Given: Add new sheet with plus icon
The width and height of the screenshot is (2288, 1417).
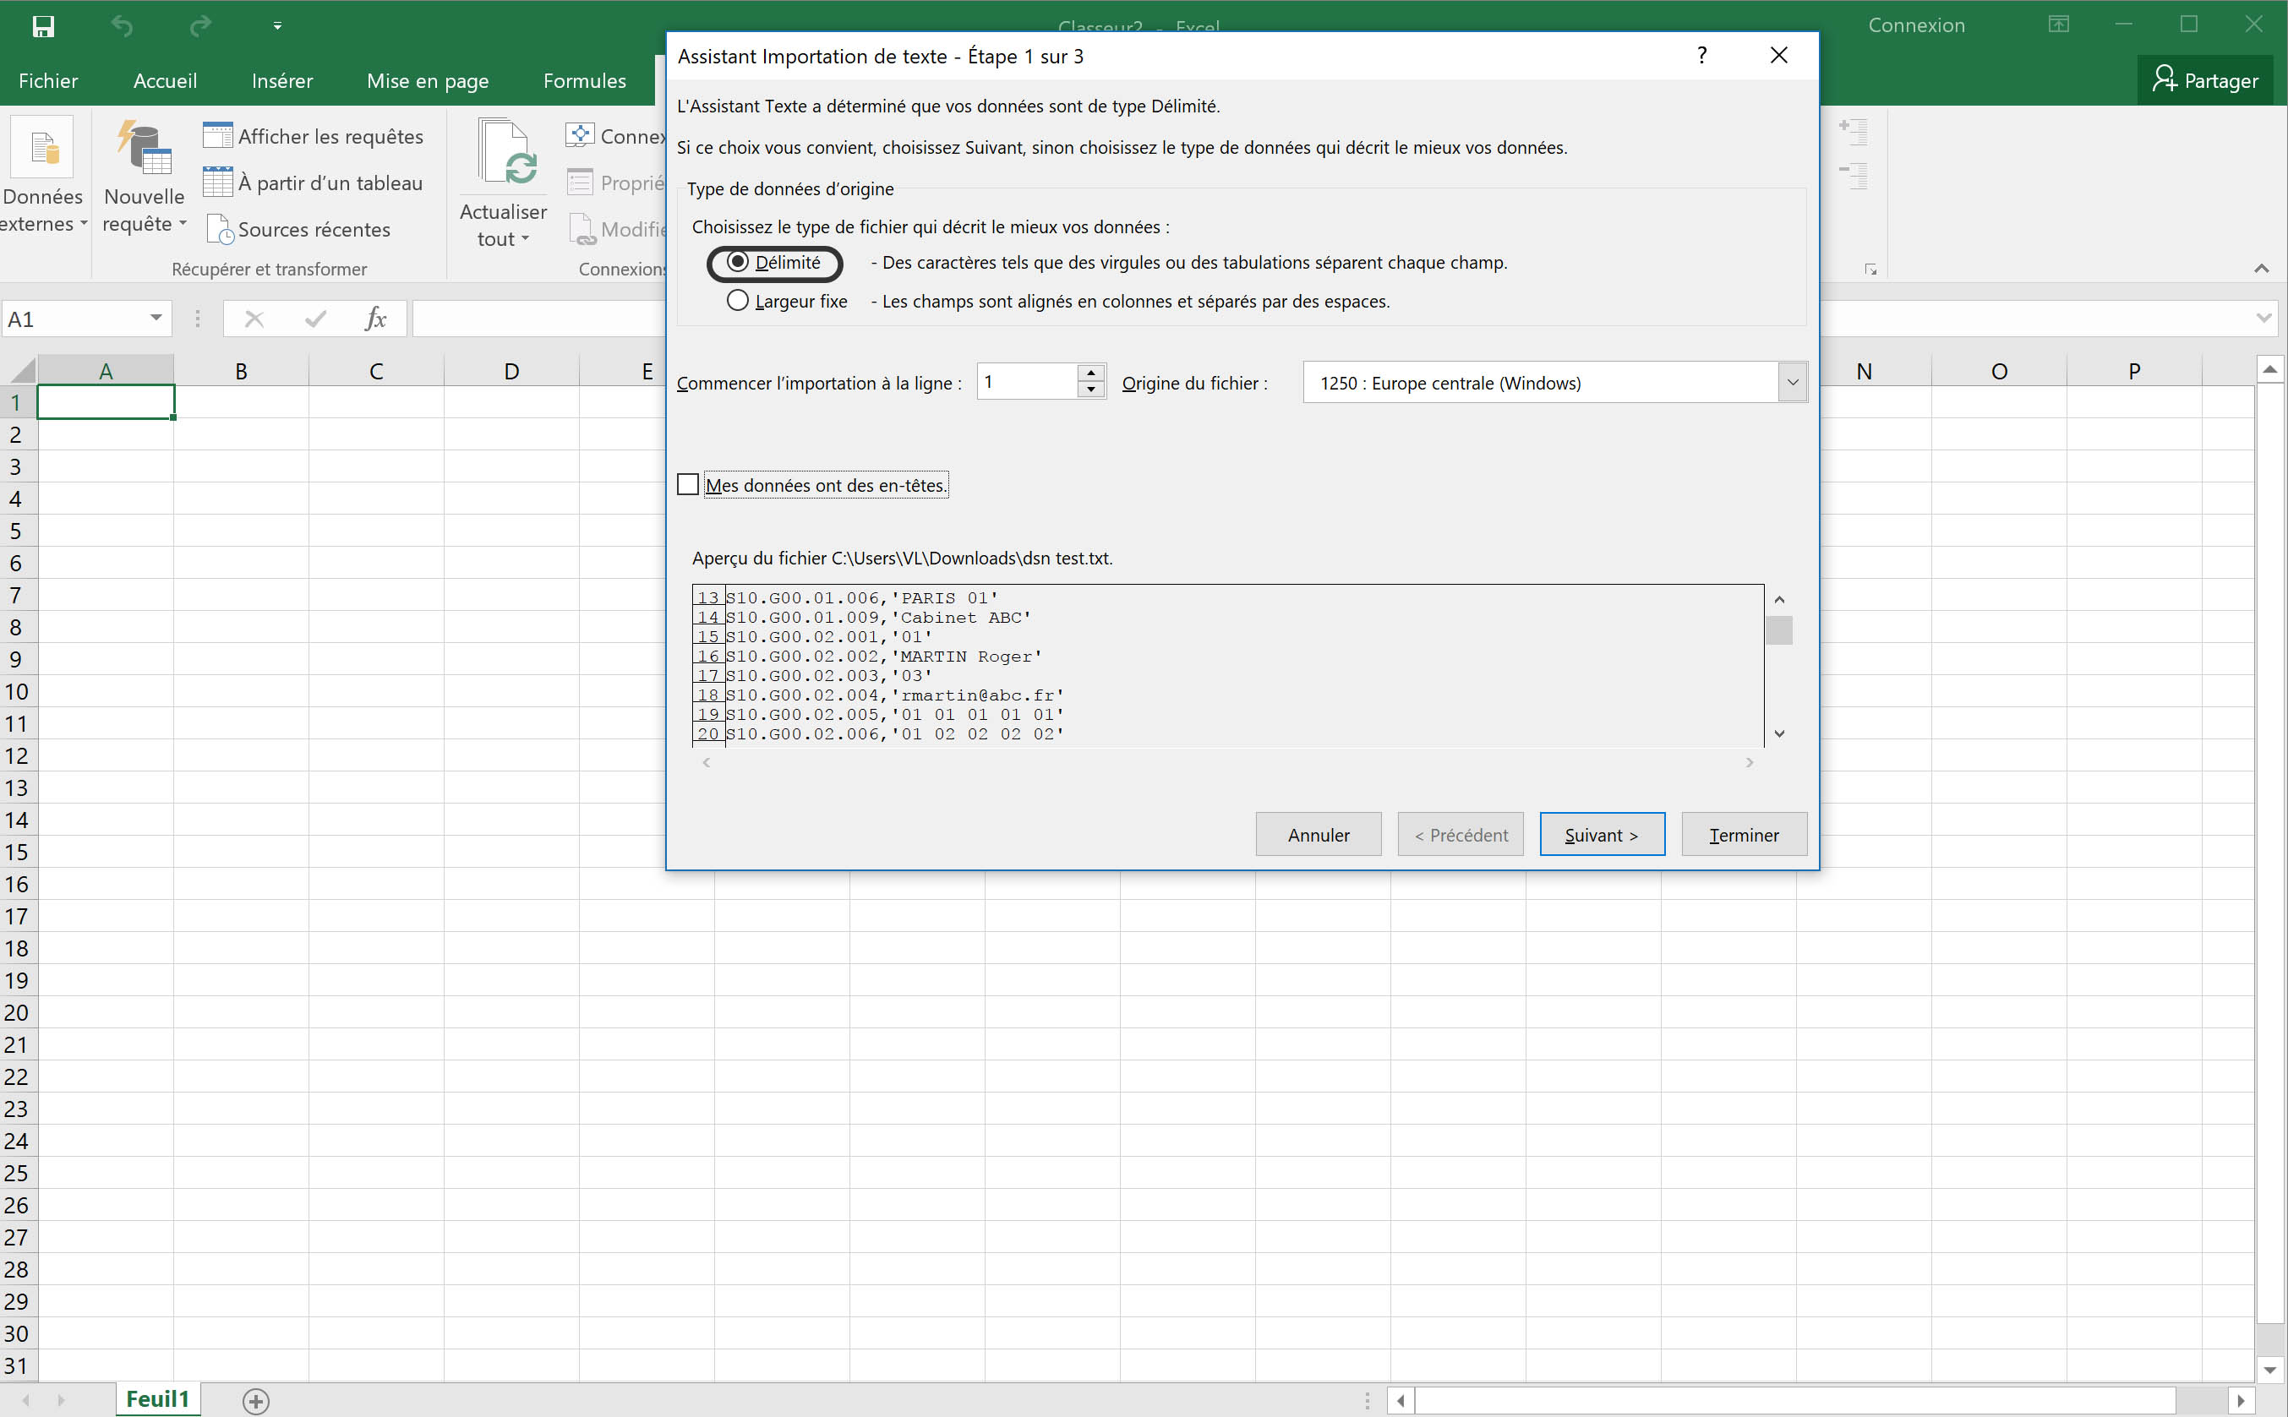Looking at the screenshot, I should point(256,1400).
